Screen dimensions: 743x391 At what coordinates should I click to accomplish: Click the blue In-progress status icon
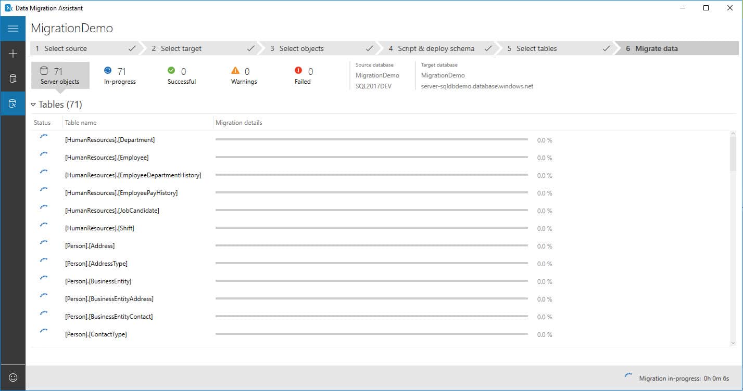coord(108,70)
